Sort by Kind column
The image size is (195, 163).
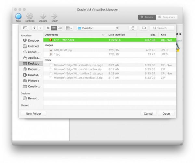coord(167,35)
